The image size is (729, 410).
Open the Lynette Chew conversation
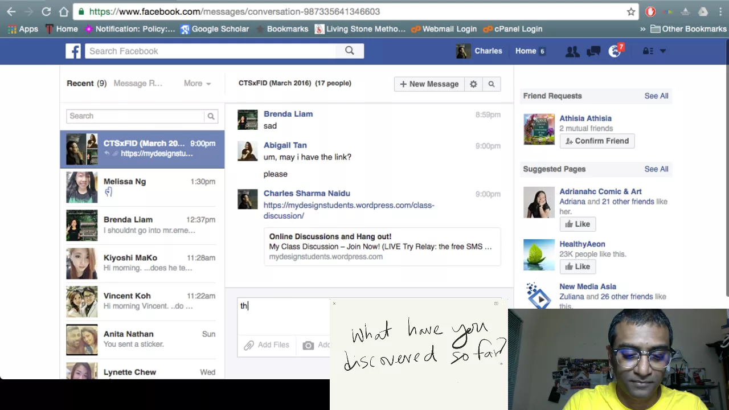pyautogui.click(x=142, y=370)
